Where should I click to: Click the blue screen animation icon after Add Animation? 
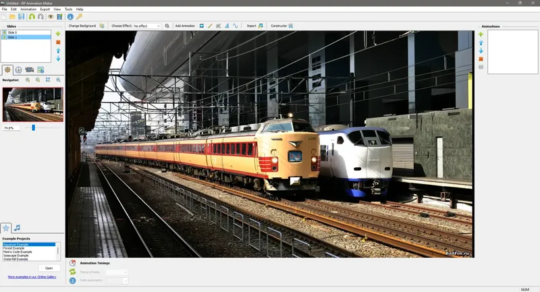pyautogui.click(x=202, y=26)
